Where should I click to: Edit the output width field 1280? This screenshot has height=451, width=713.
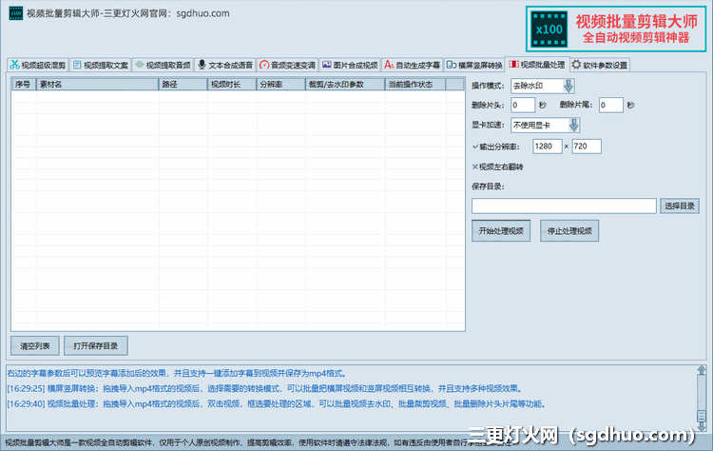click(547, 147)
